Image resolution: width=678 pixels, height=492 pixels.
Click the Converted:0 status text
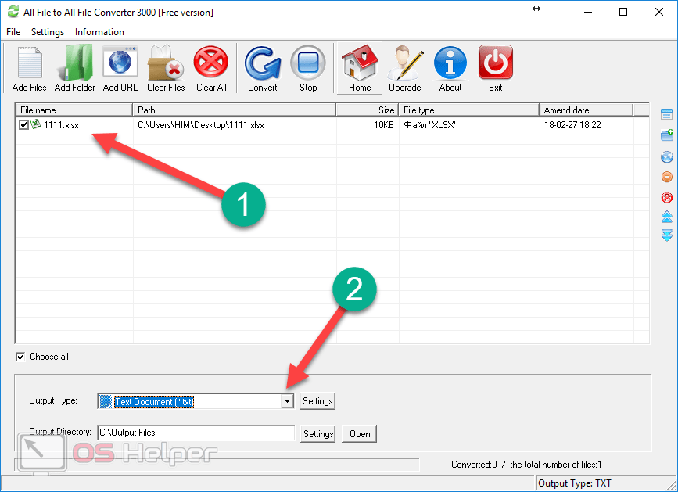pyautogui.click(x=474, y=465)
